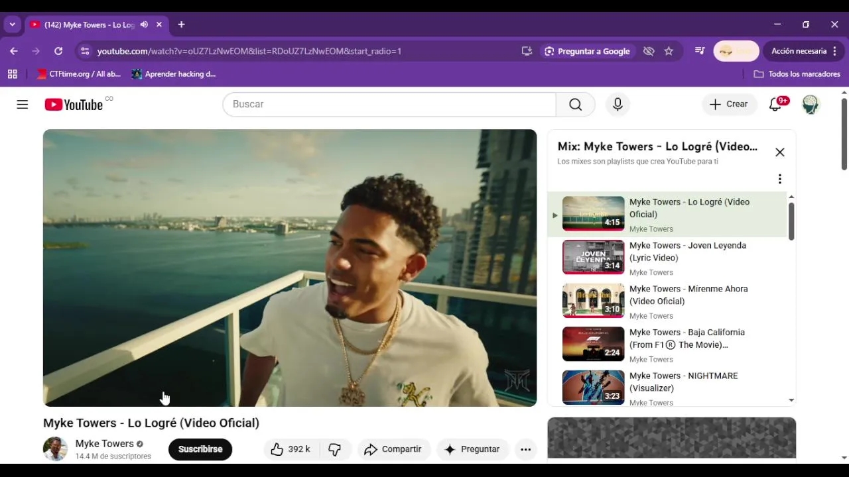This screenshot has width=849, height=477.
Task: Click the install/cast screen icon in address bar
Action: (527, 51)
